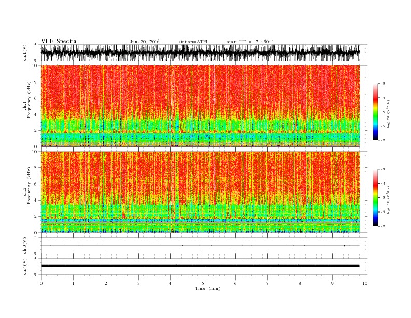The width and height of the screenshot is (411, 318).
Task: Click the time axis tick label '10'
Action: point(365,283)
